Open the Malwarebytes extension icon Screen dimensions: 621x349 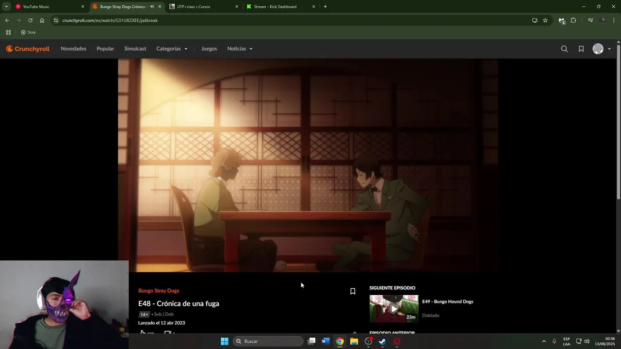point(561,20)
